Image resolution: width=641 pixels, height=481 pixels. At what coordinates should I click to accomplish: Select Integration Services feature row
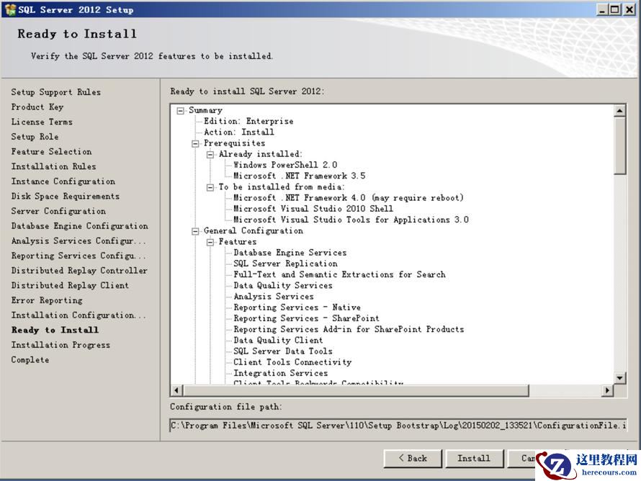tap(280, 373)
